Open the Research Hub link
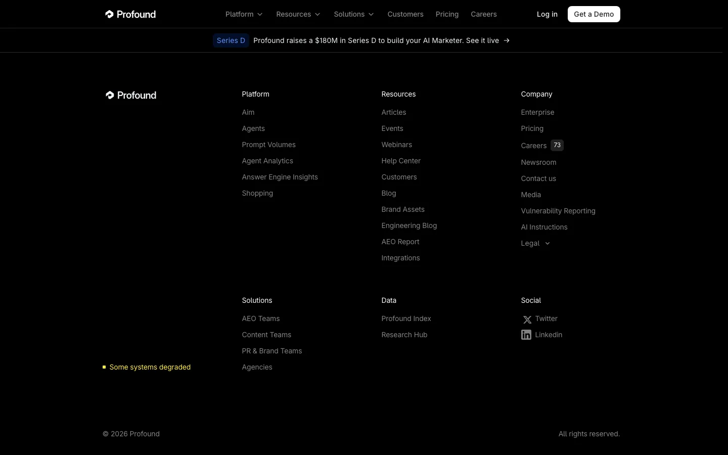Screen dimensions: 728x455 point(404,335)
